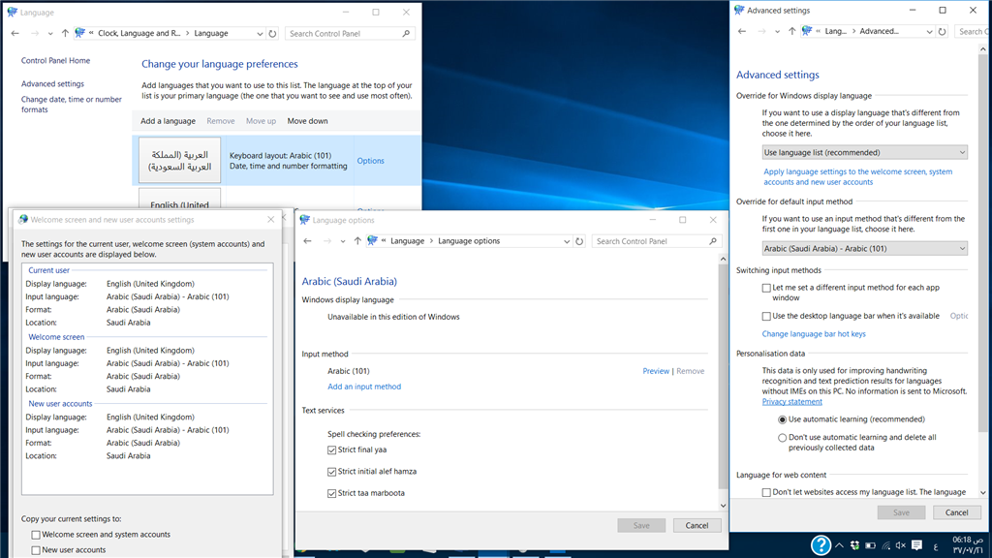
Task: Click the back arrow in the Language window
Action: (x=15, y=34)
